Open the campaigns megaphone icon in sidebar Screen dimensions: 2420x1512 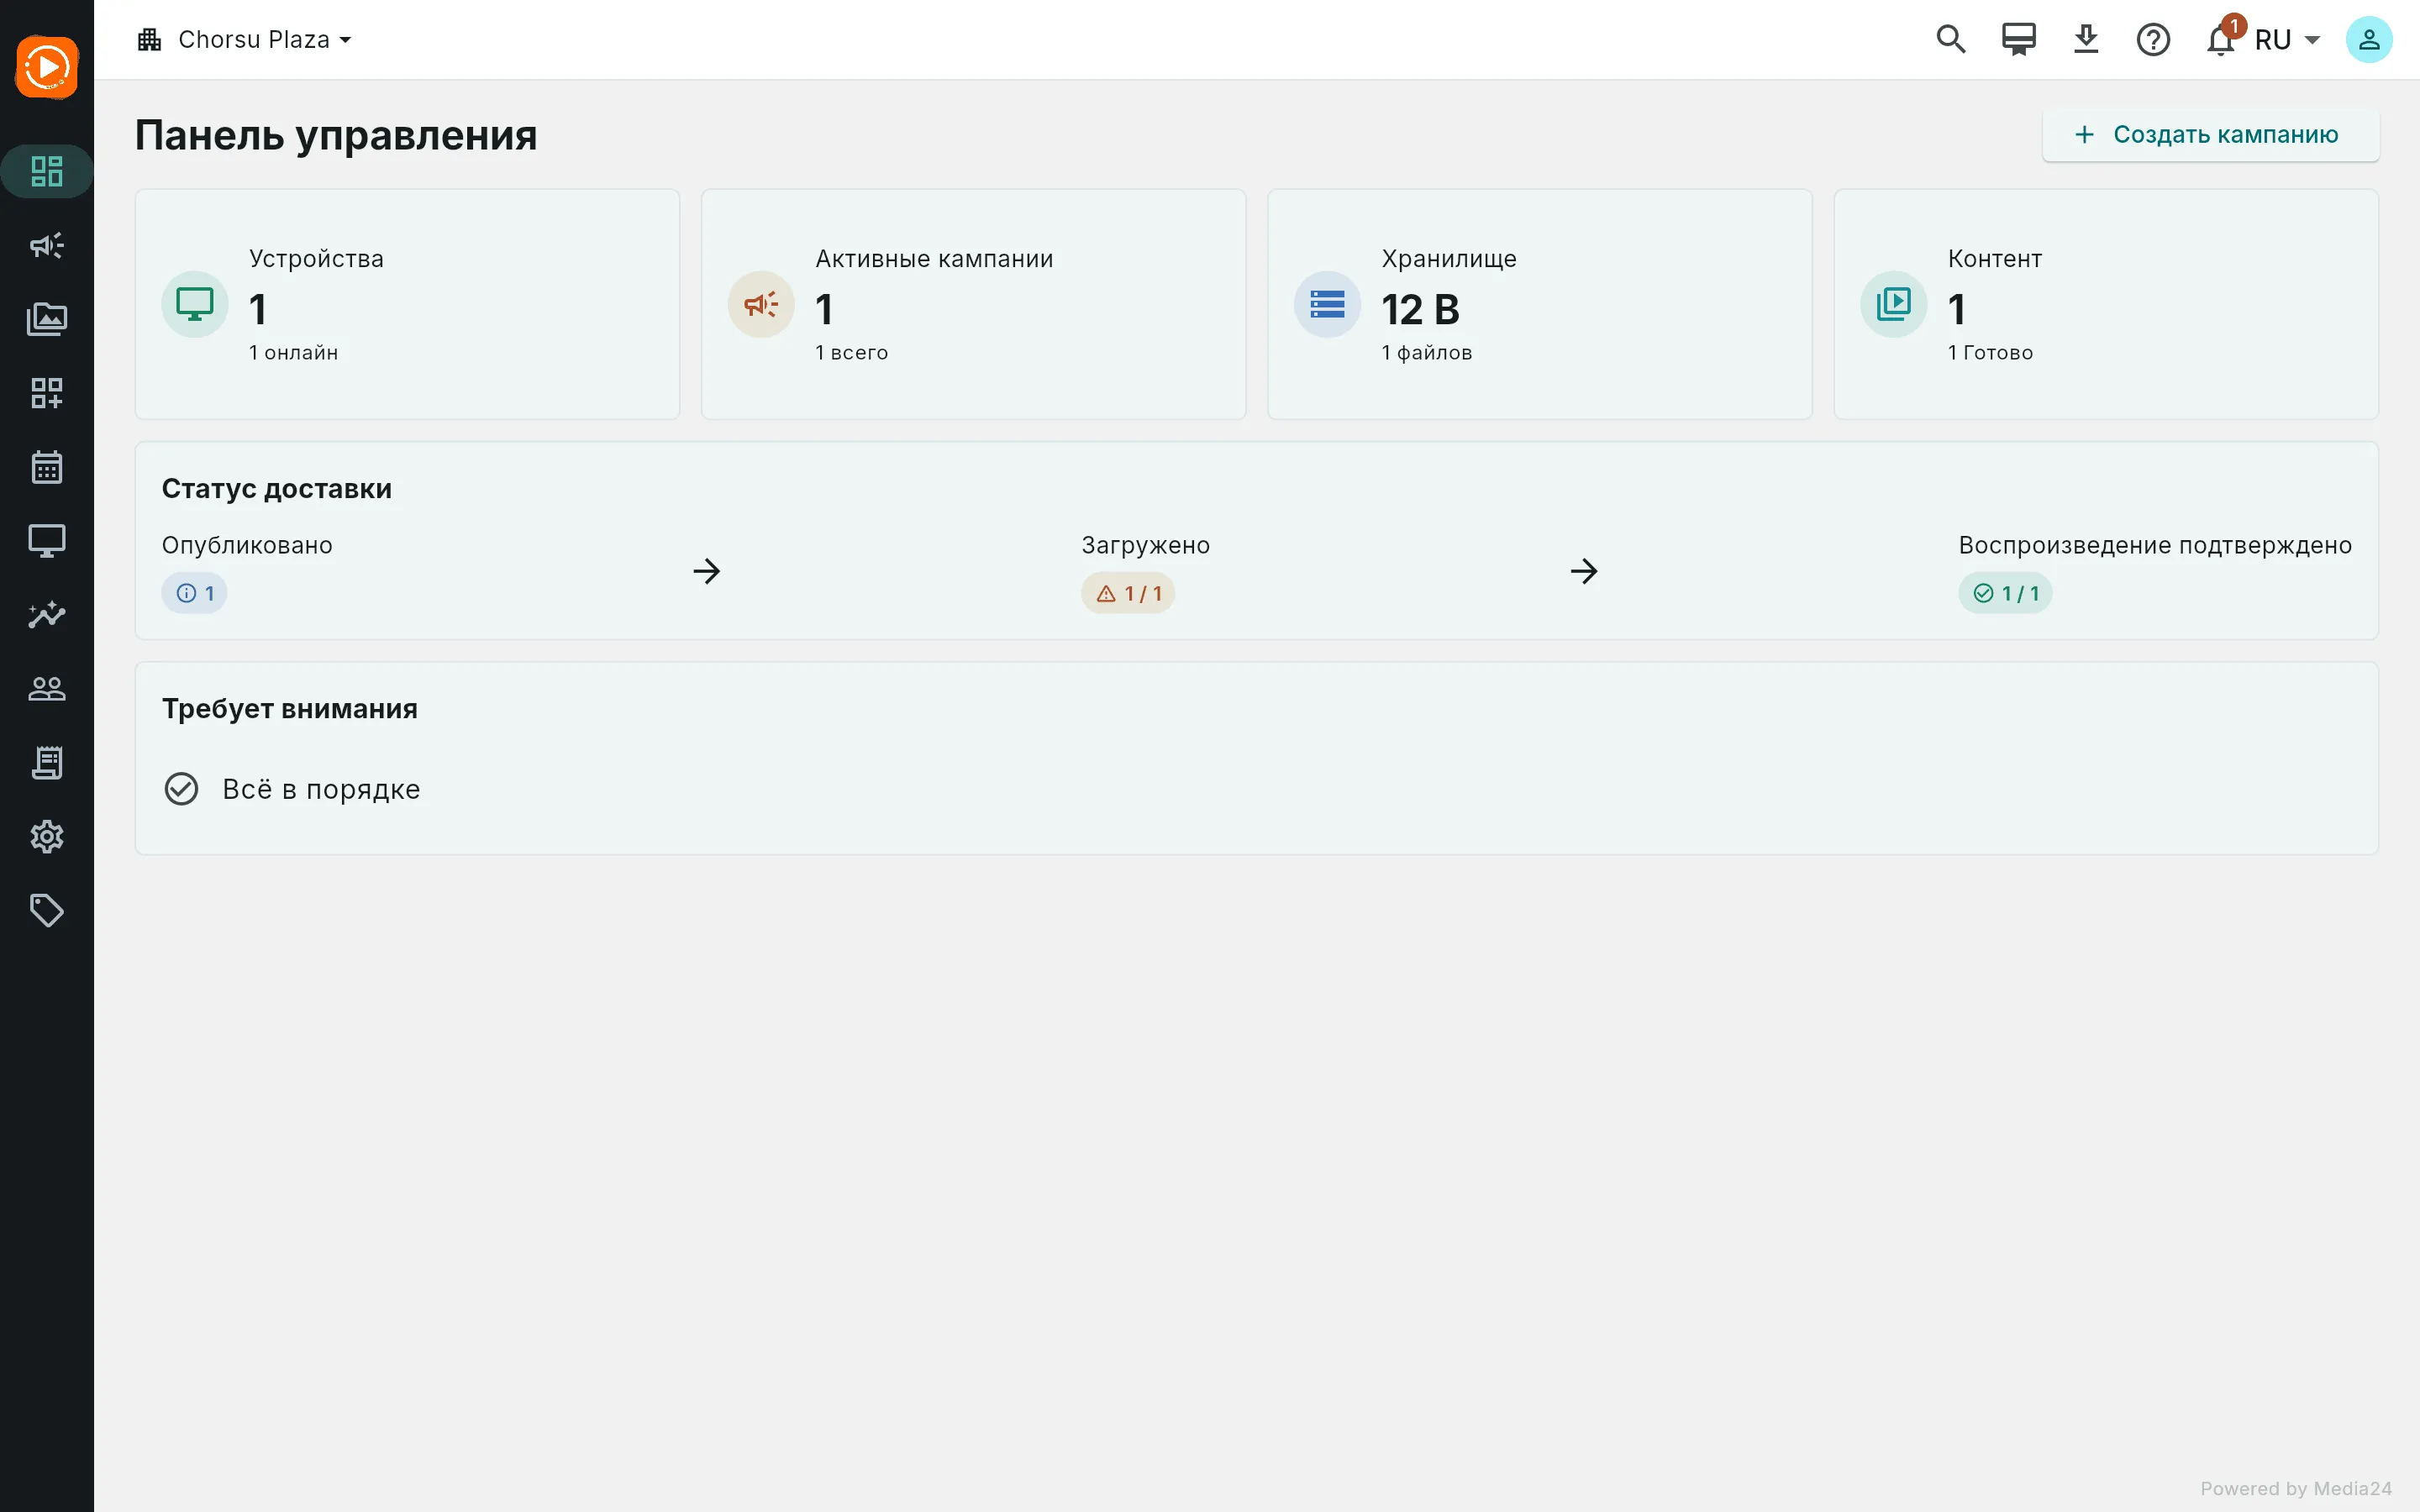click(x=47, y=245)
